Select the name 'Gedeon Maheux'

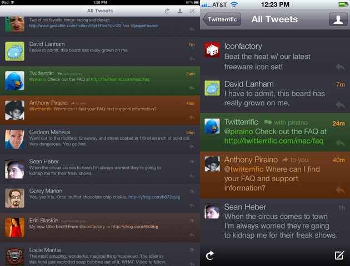pyautogui.click(x=50, y=132)
